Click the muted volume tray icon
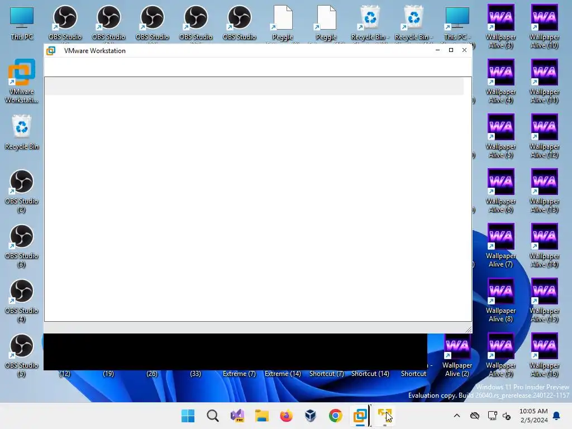 pos(507,416)
